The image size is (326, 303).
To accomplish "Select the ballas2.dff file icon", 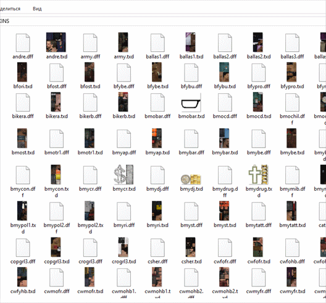I will click(225, 43).
